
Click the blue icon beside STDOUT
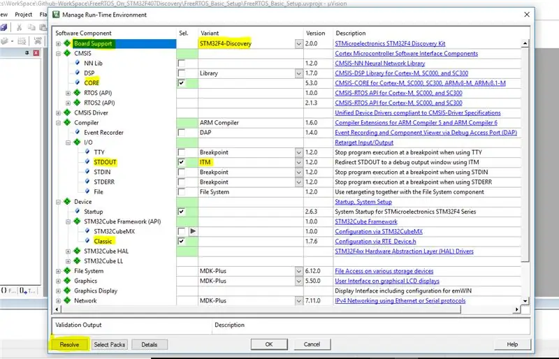[87, 162]
